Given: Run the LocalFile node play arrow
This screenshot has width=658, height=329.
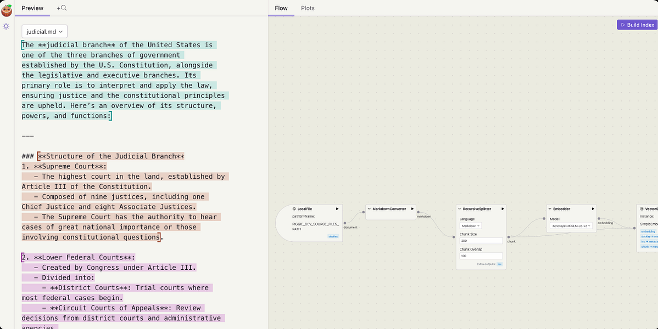Looking at the screenshot, I should [x=337, y=209].
